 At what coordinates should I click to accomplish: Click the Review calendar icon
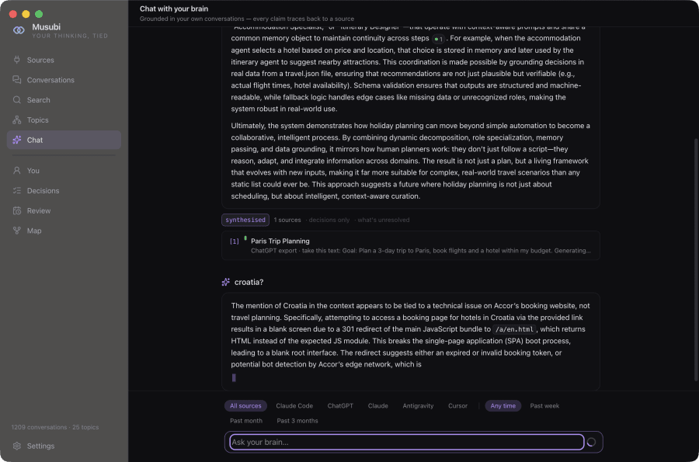(17, 210)
